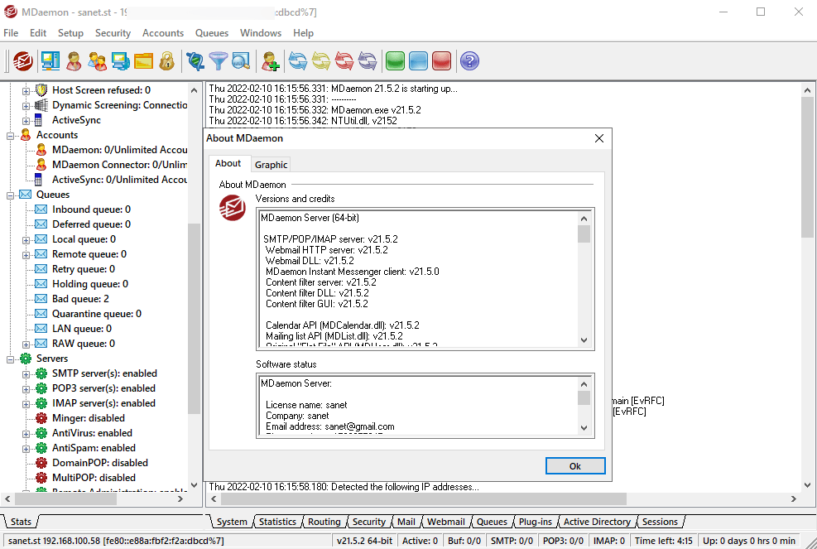This screenshot has height=549, width=817.
Task: Switch to the Graphic tab in About dialog
Action: (271, 165)
